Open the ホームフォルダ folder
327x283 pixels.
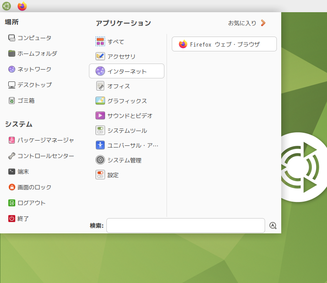tap(33, 54)
